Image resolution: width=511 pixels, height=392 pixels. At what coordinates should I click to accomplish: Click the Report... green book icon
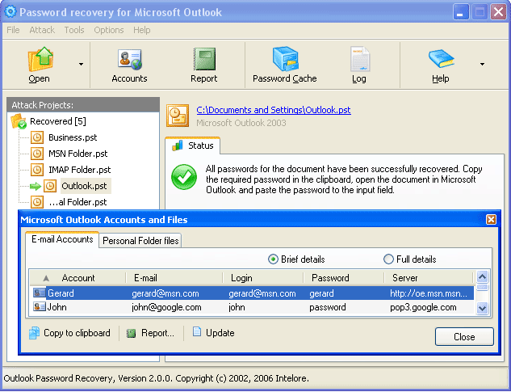pos(132,333)
